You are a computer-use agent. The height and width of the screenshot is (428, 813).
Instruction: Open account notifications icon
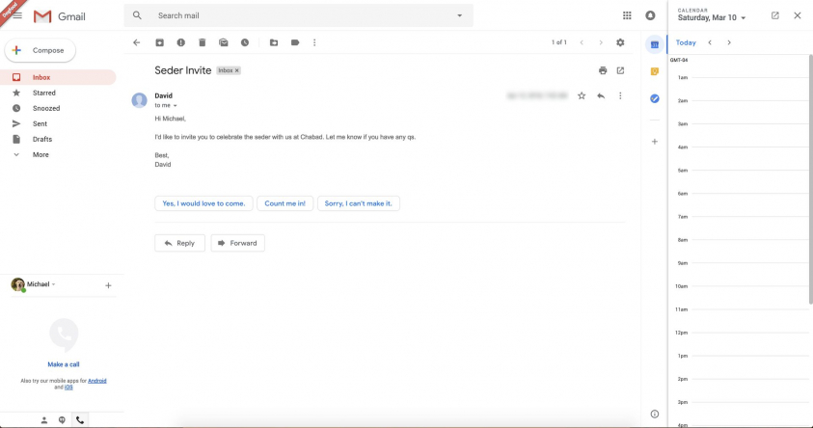650,15
